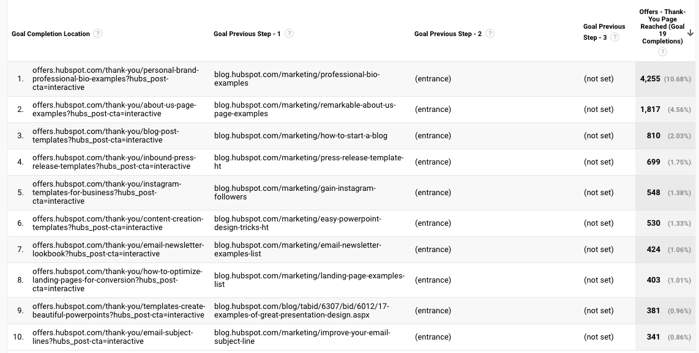Open about-us-page-examples thank-you page link
This screenshot has height=353, width=699.
tap(114, 110)
